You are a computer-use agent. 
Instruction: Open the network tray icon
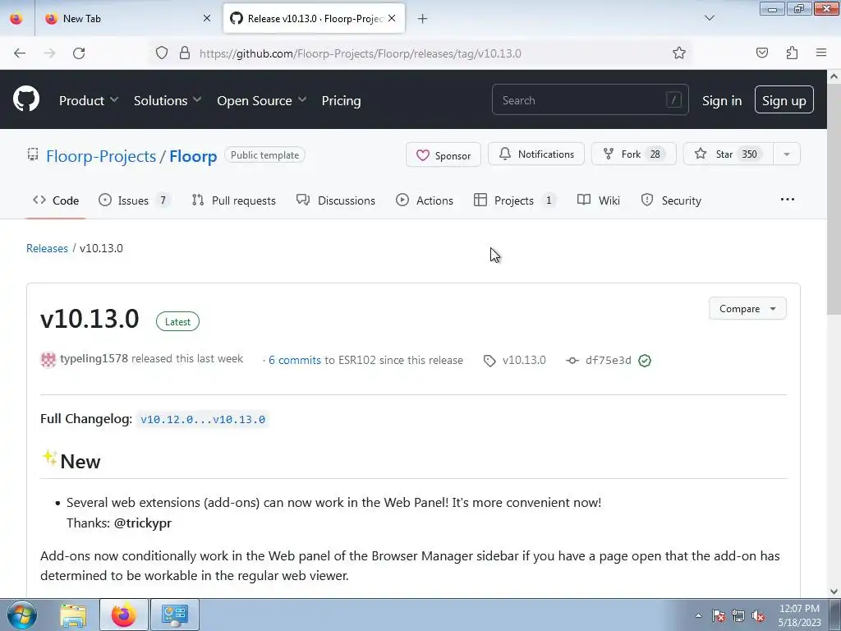pos(738,615)
